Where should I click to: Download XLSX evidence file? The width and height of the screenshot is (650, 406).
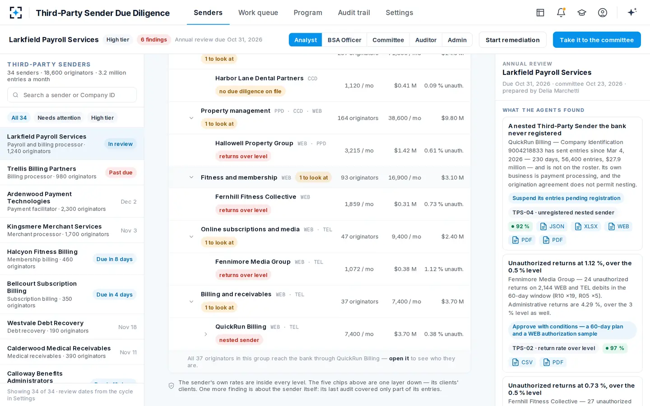pyautogui.click(x=585, y=226)
